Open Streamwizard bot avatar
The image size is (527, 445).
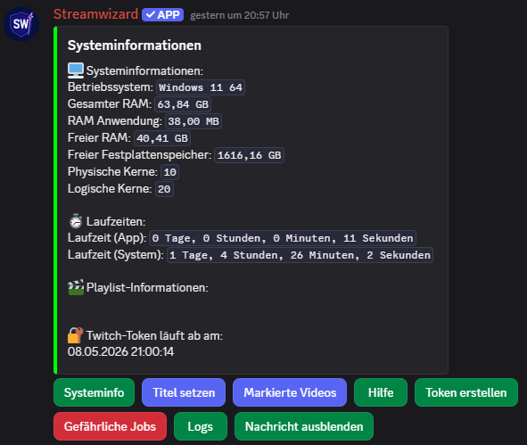[x=21, y=24]
